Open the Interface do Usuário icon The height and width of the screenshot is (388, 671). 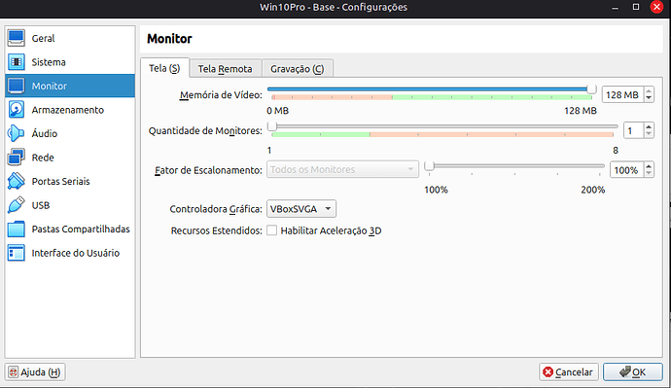coord(16,253)
